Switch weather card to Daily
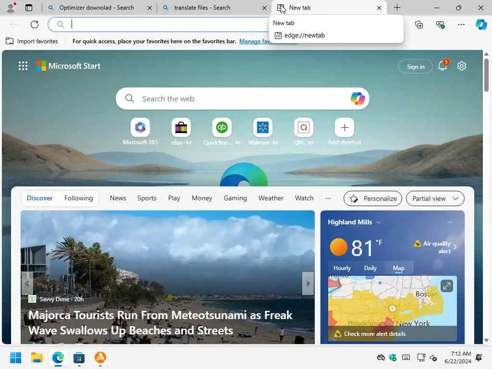Image resolution: width=492 pixels, height=369 pixels. [370, 268]
